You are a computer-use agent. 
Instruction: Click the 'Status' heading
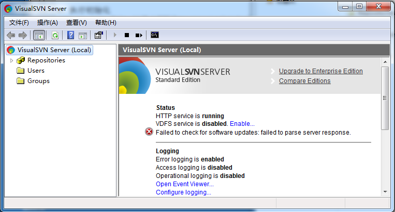[x=166, y=108]
